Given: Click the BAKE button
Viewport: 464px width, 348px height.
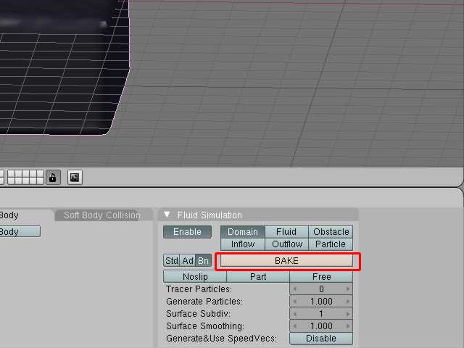Looking at the screenshot, I should click(x=286, y=261).
